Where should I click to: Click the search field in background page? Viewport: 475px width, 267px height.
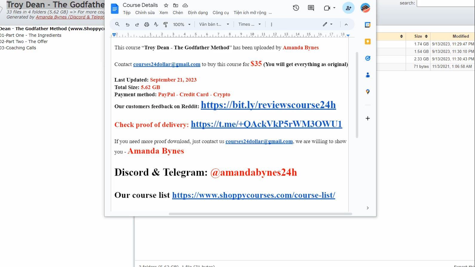(x=446, y=3)
